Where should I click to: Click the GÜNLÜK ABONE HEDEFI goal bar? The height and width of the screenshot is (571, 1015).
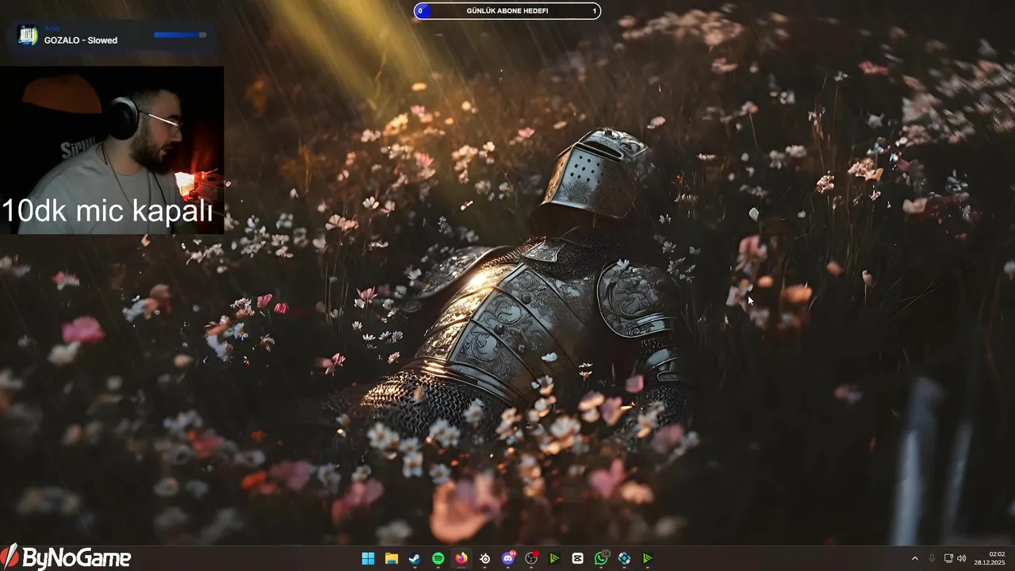pos(507,11)
